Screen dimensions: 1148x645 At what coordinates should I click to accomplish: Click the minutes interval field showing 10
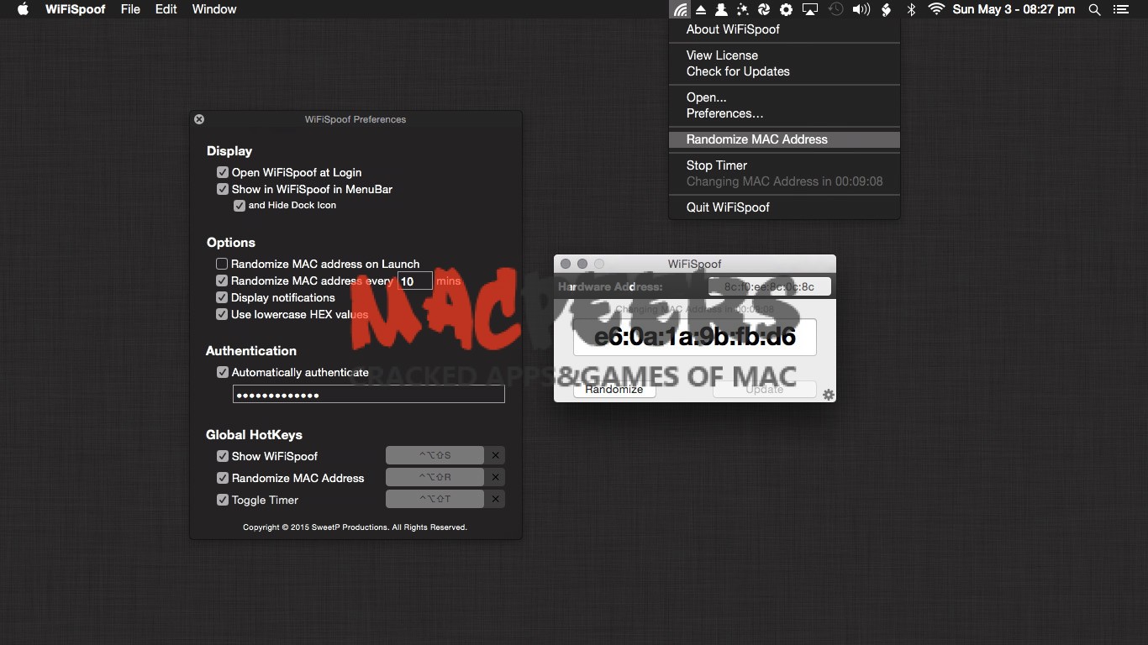coord(415,281)
